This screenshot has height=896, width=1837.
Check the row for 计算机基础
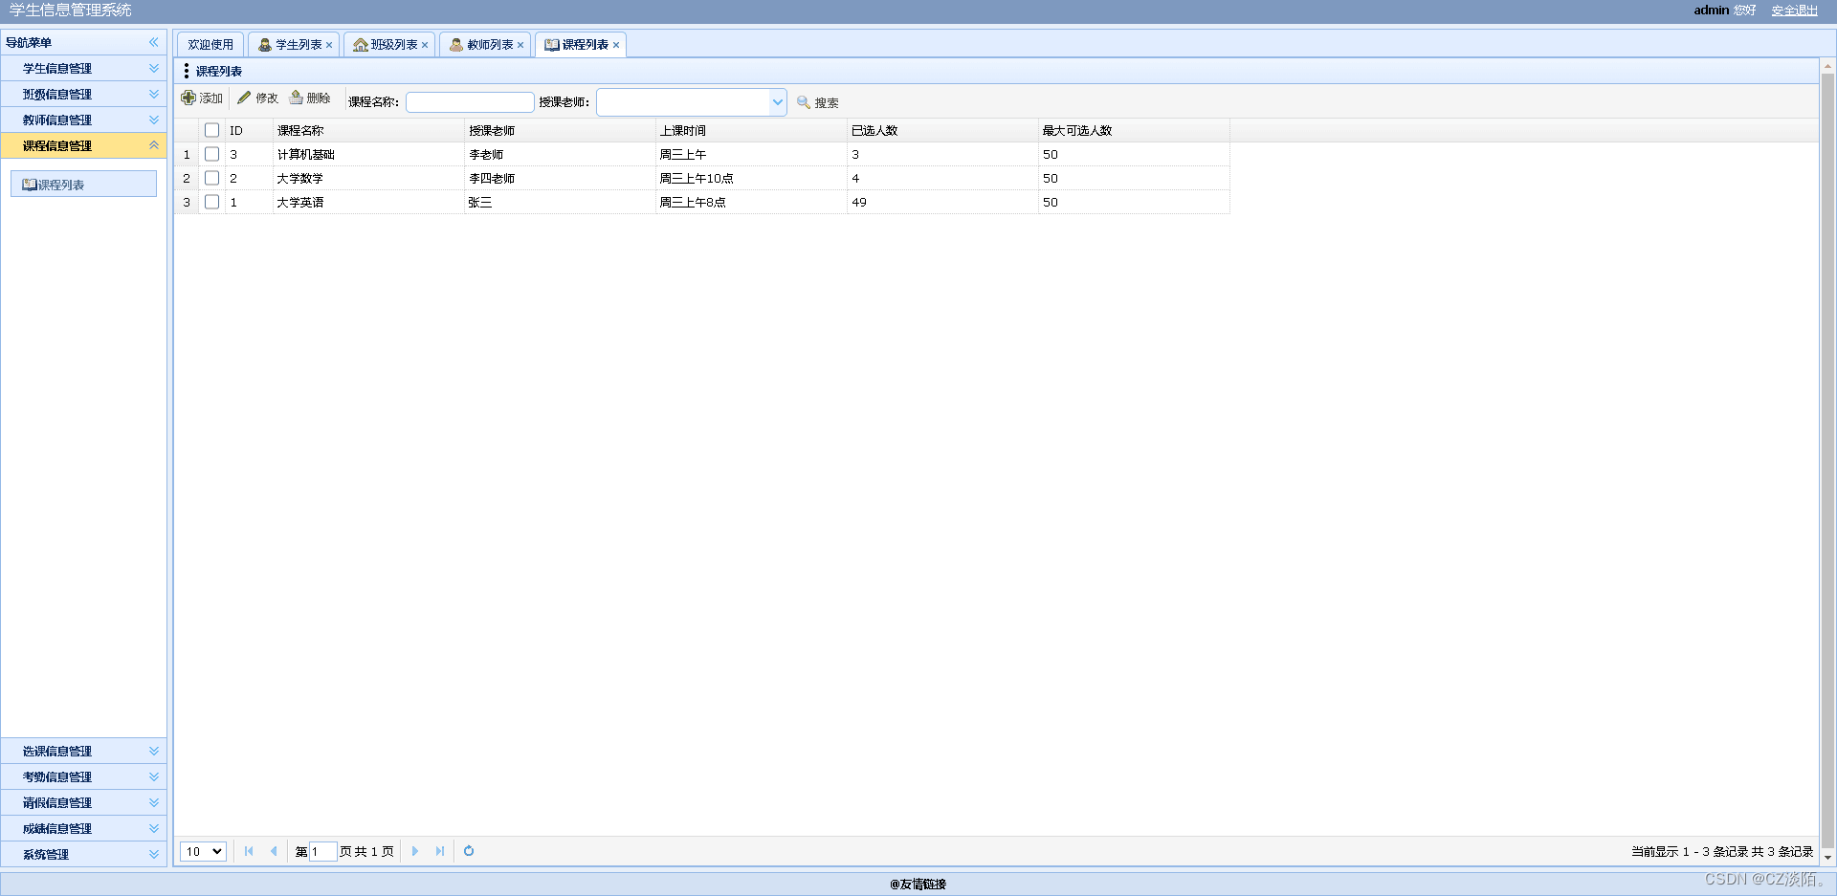(212, 154)
